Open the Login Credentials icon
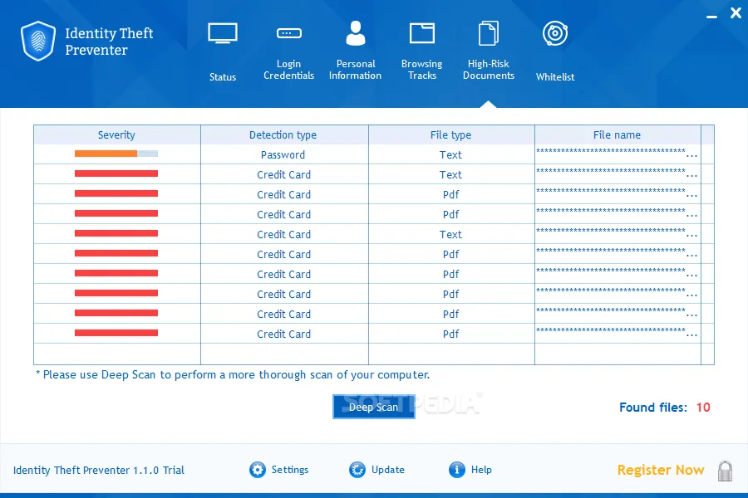 288,33
